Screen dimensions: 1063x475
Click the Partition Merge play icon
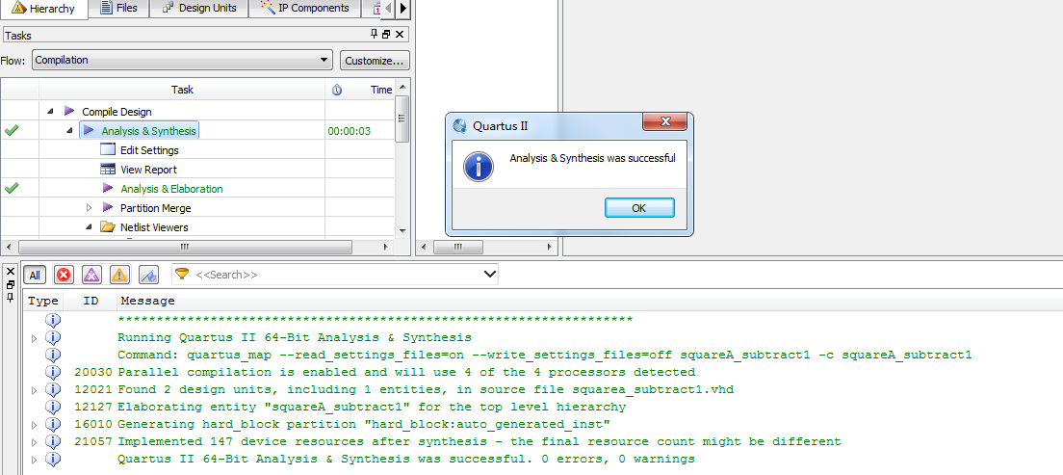point(108,208)
